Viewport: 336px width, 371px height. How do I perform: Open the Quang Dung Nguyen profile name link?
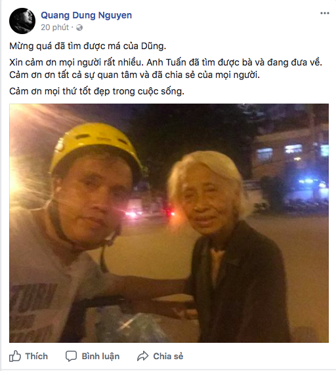[x=86, y=15]
